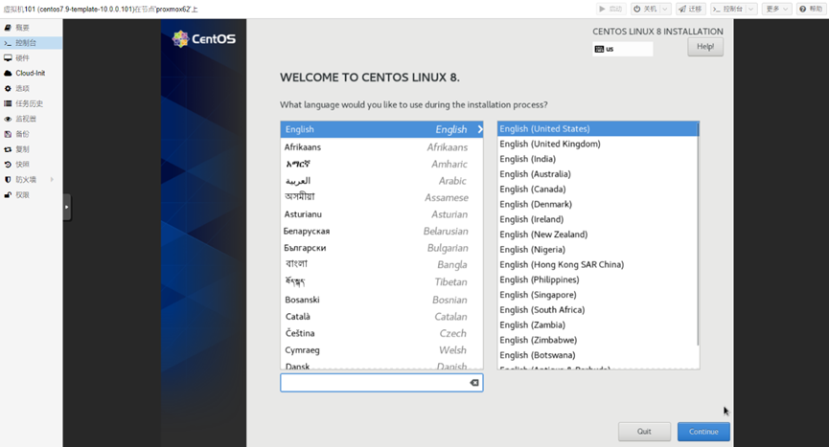Choose English (Canada) locale
The image size is (829, 447).
click(597, 189)
